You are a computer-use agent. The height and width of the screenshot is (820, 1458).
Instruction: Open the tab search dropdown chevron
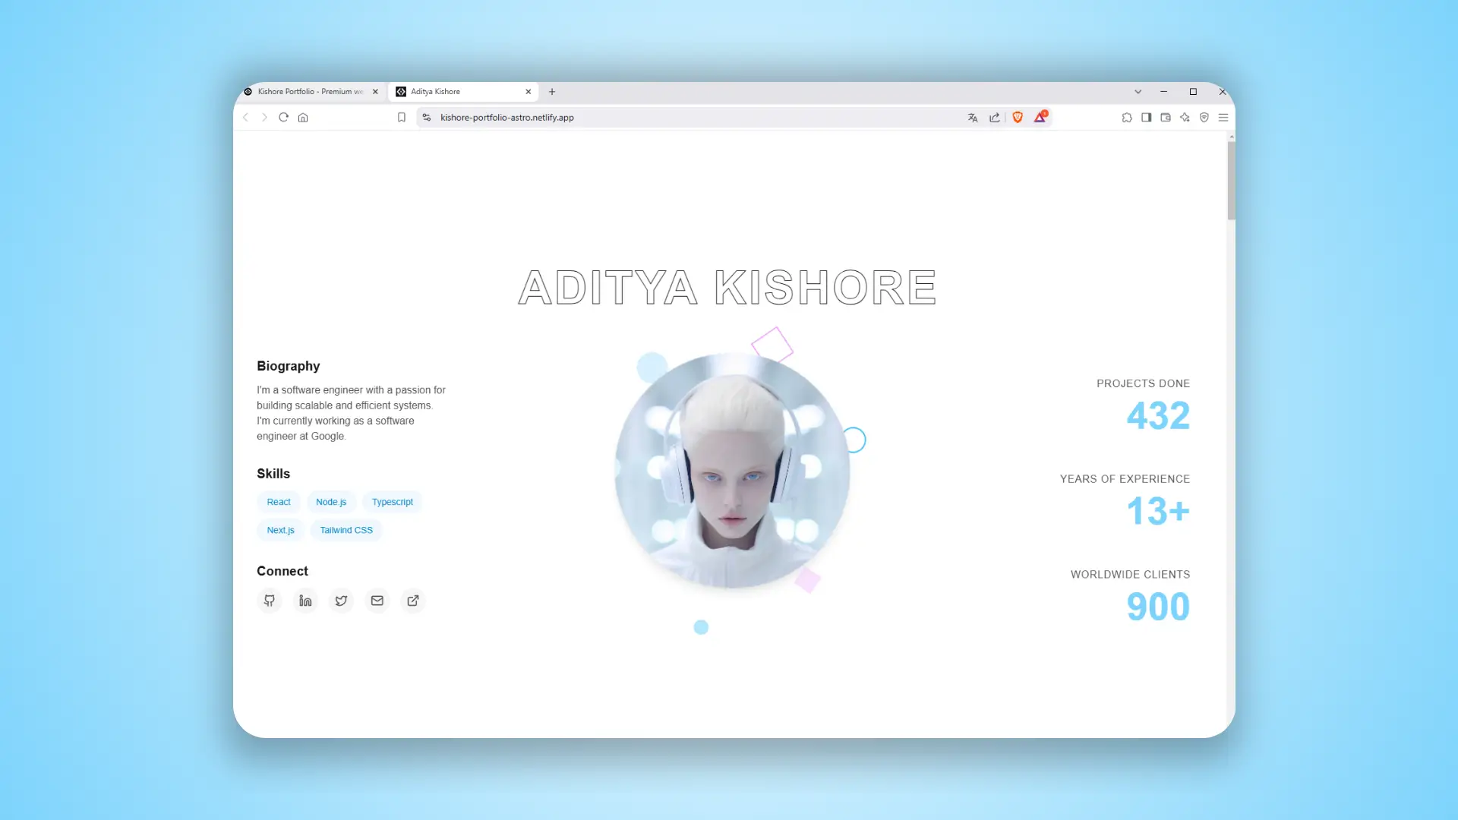click(x=1138, y=92)
